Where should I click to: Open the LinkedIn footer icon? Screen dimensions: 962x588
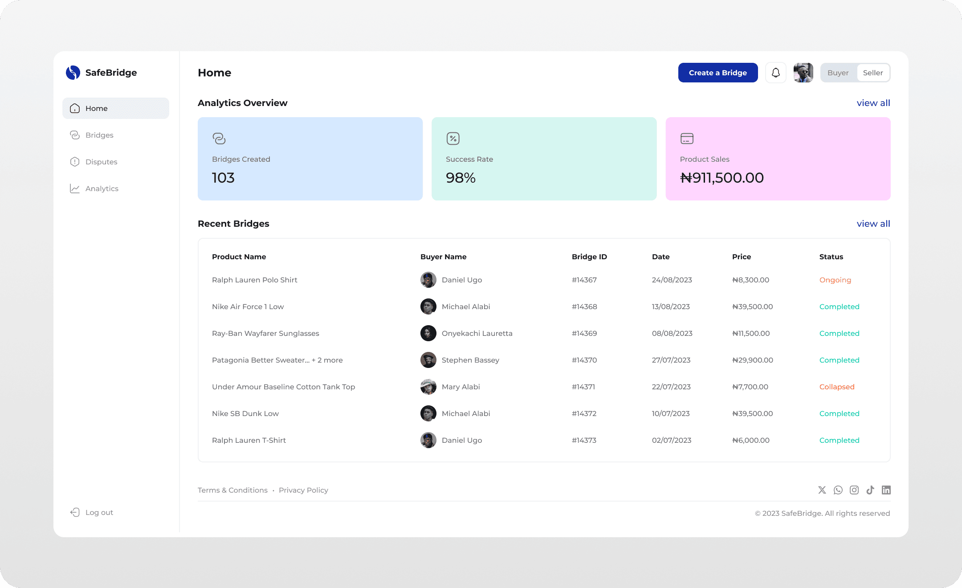click(886, 490)
